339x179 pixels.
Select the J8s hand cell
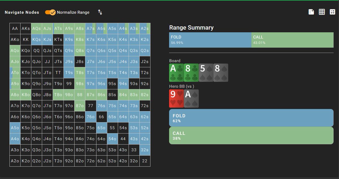coord(80,62)
